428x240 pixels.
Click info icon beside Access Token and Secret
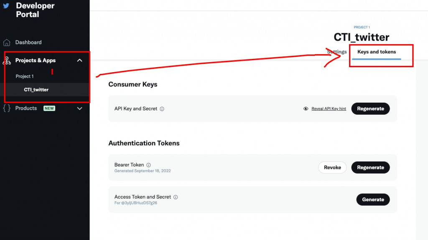coord(176,197)
